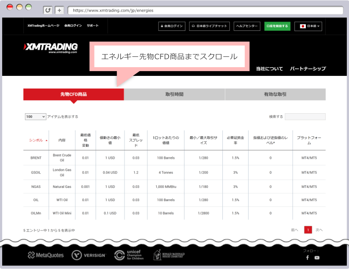The height and width of the screenshot is (269, 349).
Task: Click the UNICEF Champion for Children logo
Action: (x=129, y=255)
